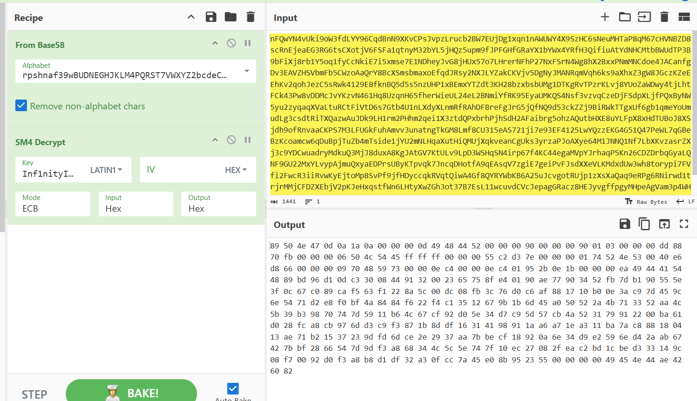Open the Base58 Alphabet dropdown
Image resolution: width=697 pixels, height=401 pixels.
pyautogui.click(x=247, y=71)
